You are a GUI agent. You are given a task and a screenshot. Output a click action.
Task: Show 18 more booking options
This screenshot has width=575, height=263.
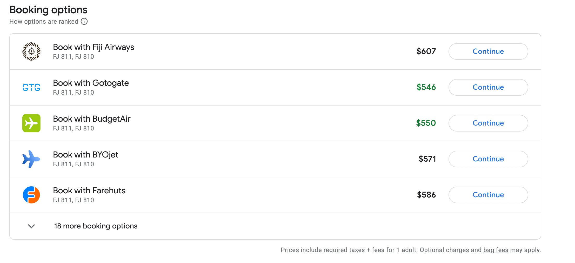(96, 226)
